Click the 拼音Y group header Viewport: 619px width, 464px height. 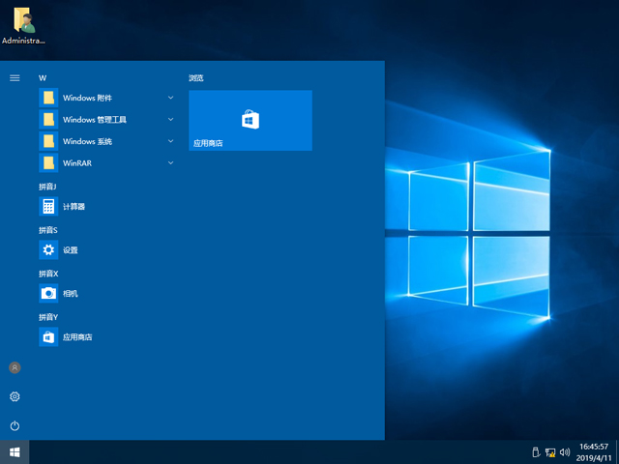48,317
